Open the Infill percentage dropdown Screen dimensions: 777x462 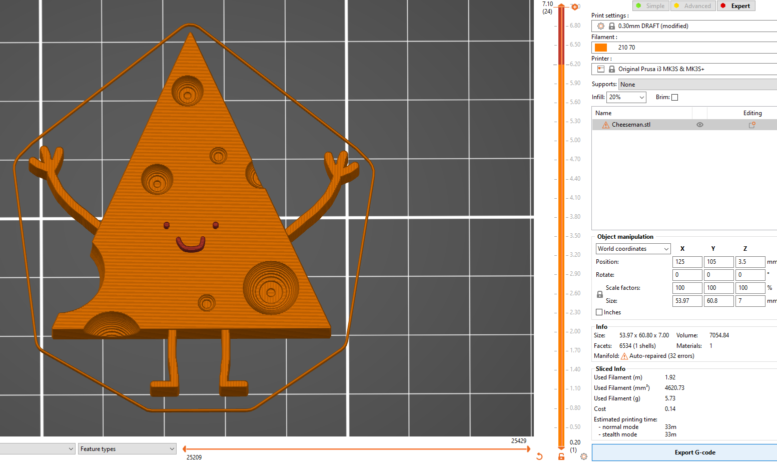(626, 97)
